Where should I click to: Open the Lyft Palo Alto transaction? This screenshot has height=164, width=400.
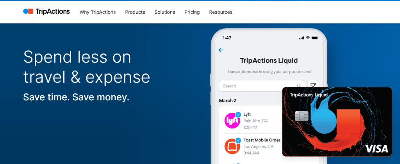tap(258, 121)
